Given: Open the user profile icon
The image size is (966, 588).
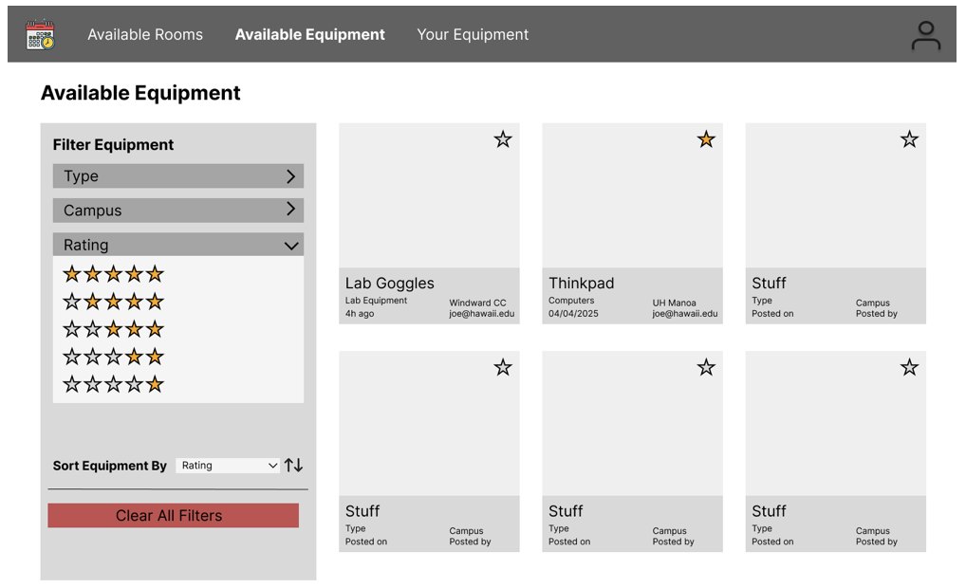Looking at the screenshot, I should tap(925, 36).
